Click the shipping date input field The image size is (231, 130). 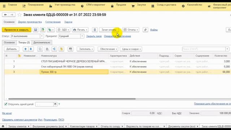(x=44, y=104)
